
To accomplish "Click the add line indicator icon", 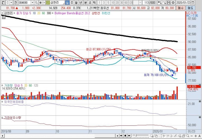I will point(164,2).
